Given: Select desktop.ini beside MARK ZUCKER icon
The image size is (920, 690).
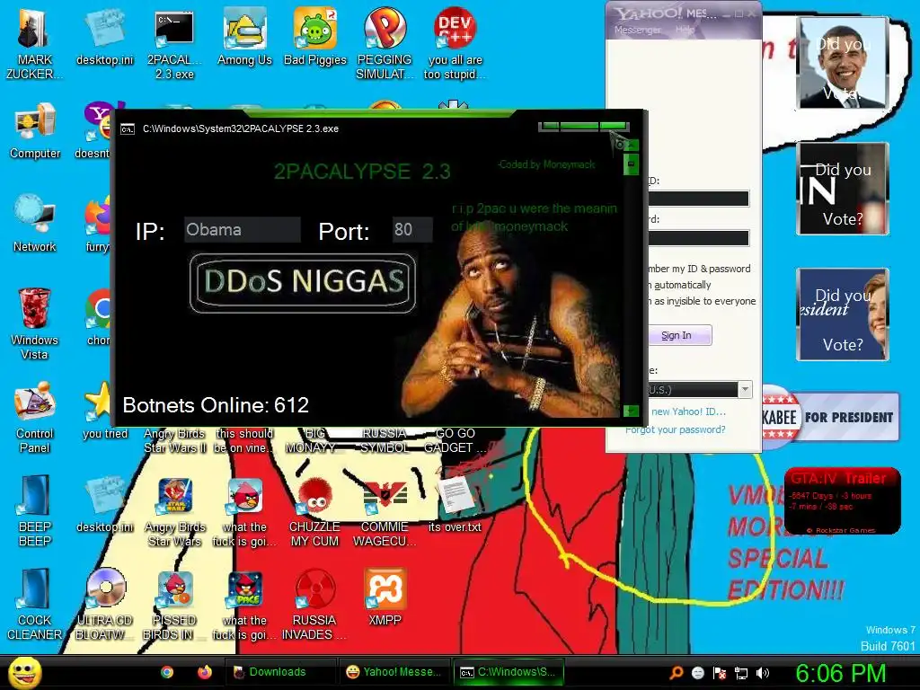Looking at the screenshot, I should pyautogui.click(x=105, y=37).
